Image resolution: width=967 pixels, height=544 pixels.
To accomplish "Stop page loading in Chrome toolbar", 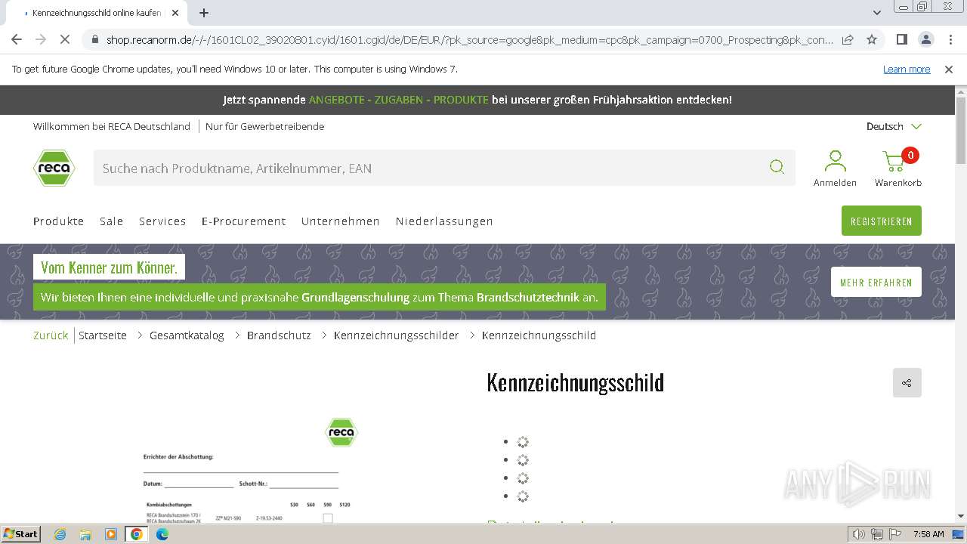I will (x=64, y=39).
